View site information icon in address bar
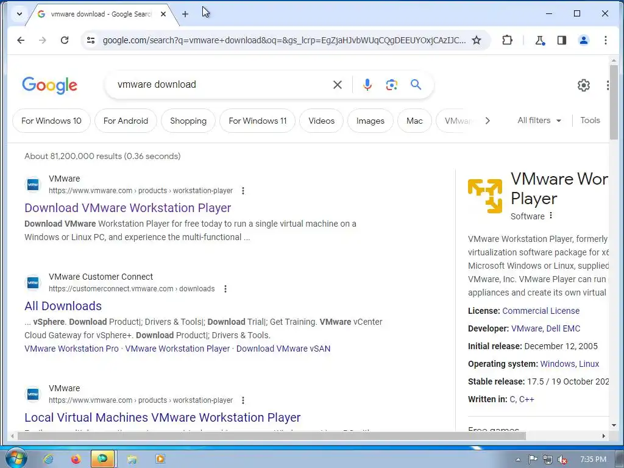This screenshot has height=468, width=624. pyautogui.click(x=91, y=40)
